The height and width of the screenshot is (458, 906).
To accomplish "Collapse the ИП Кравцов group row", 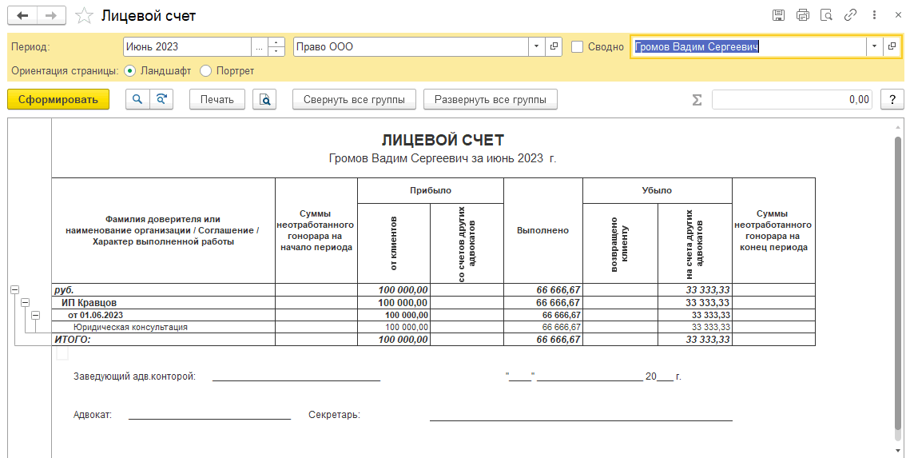I will pyautogui.click(x=25, y=303).
